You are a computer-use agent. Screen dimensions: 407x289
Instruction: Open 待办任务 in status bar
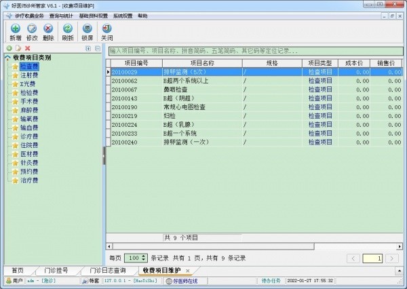pos(271,281)
